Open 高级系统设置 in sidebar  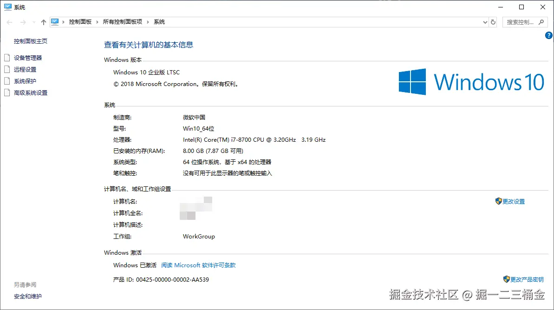pos(31,92)
